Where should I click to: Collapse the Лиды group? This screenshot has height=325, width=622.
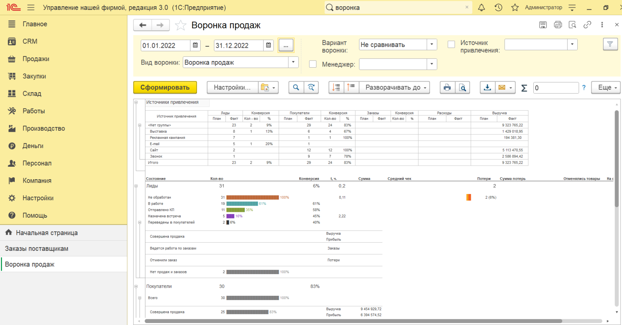tap(136, 186)
